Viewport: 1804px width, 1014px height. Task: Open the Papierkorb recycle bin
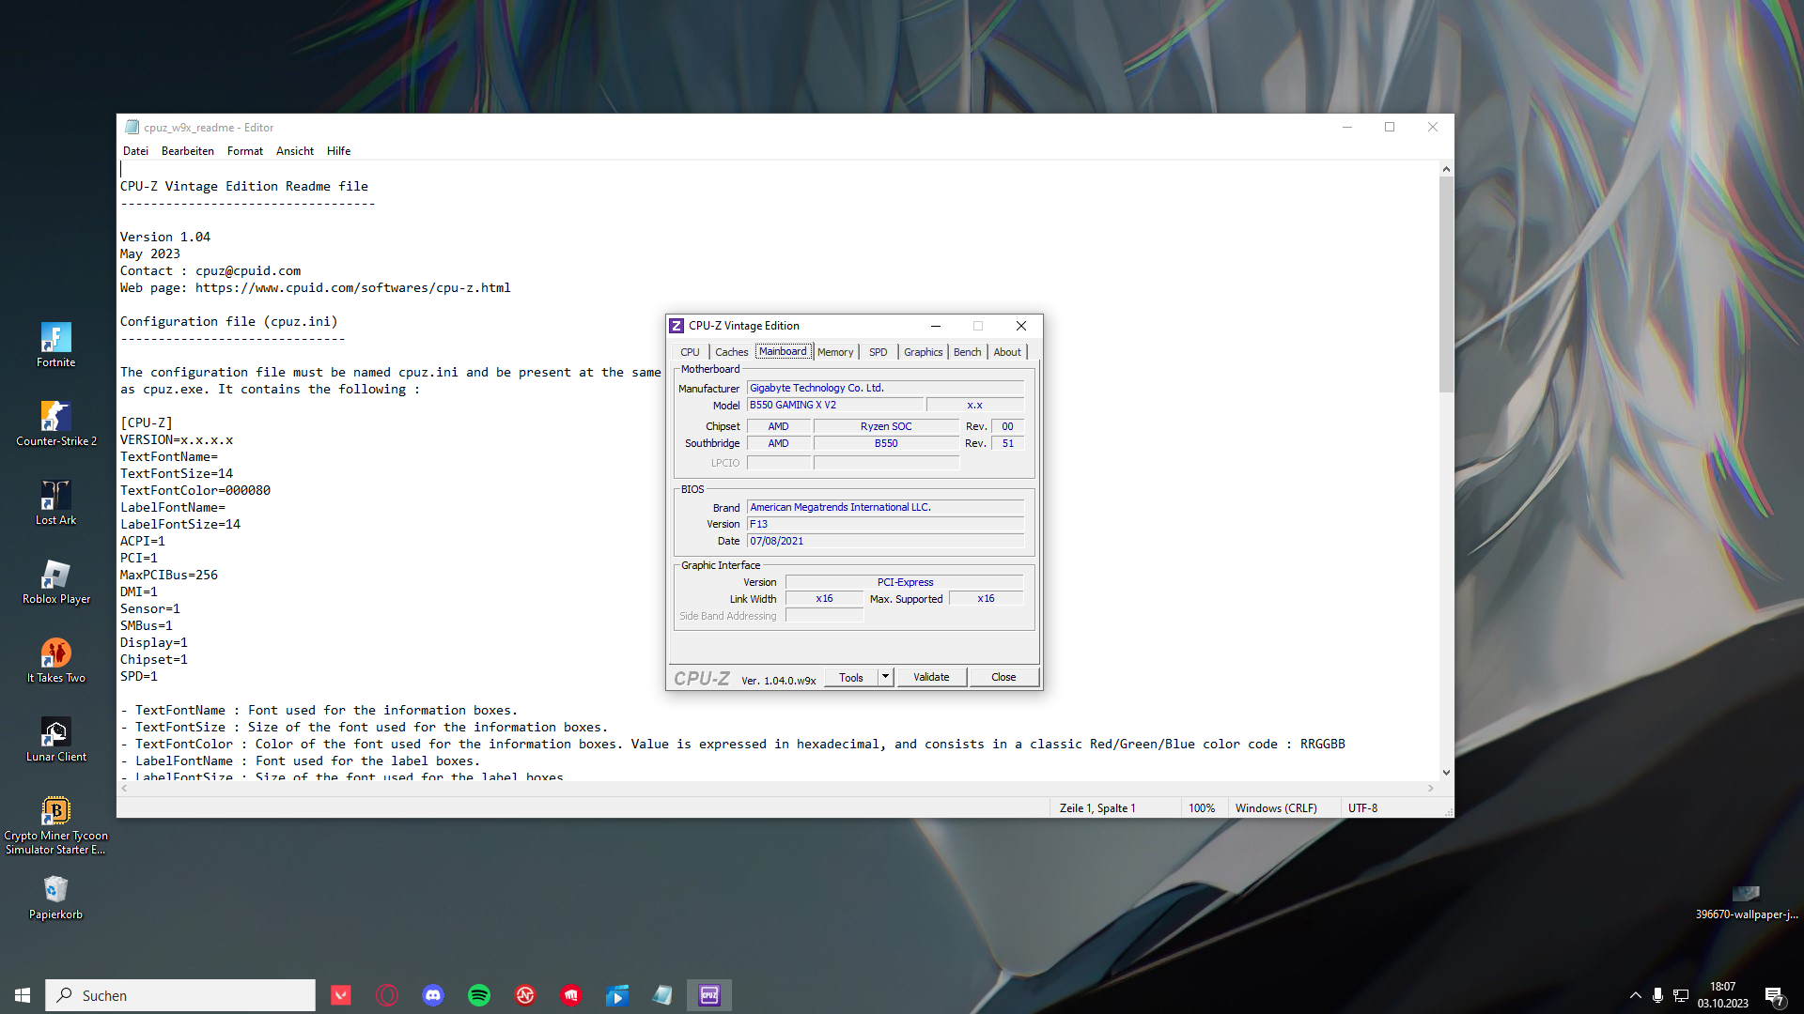[x=55, y=890]
